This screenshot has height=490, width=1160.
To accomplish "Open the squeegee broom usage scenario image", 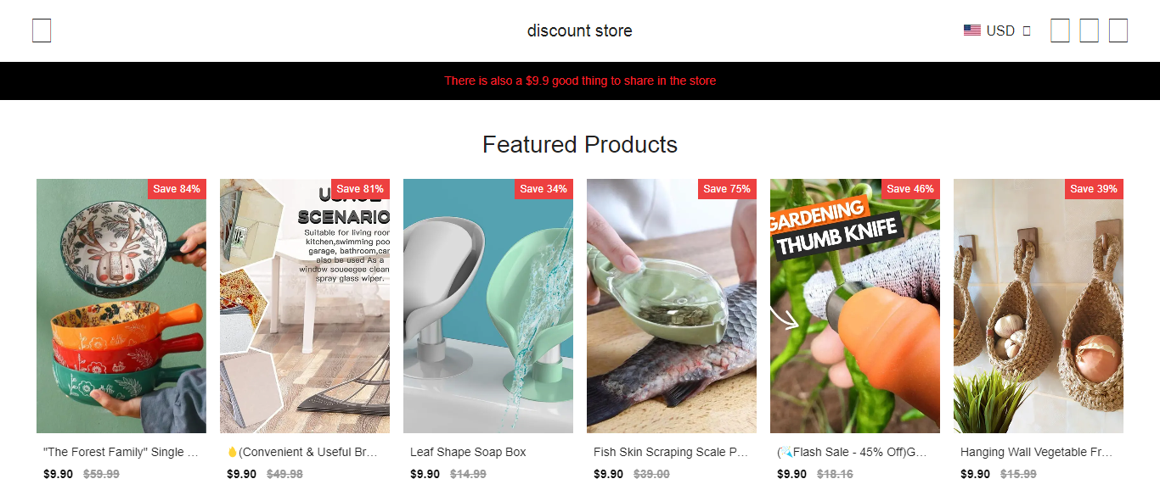I will tap(305, 306).
